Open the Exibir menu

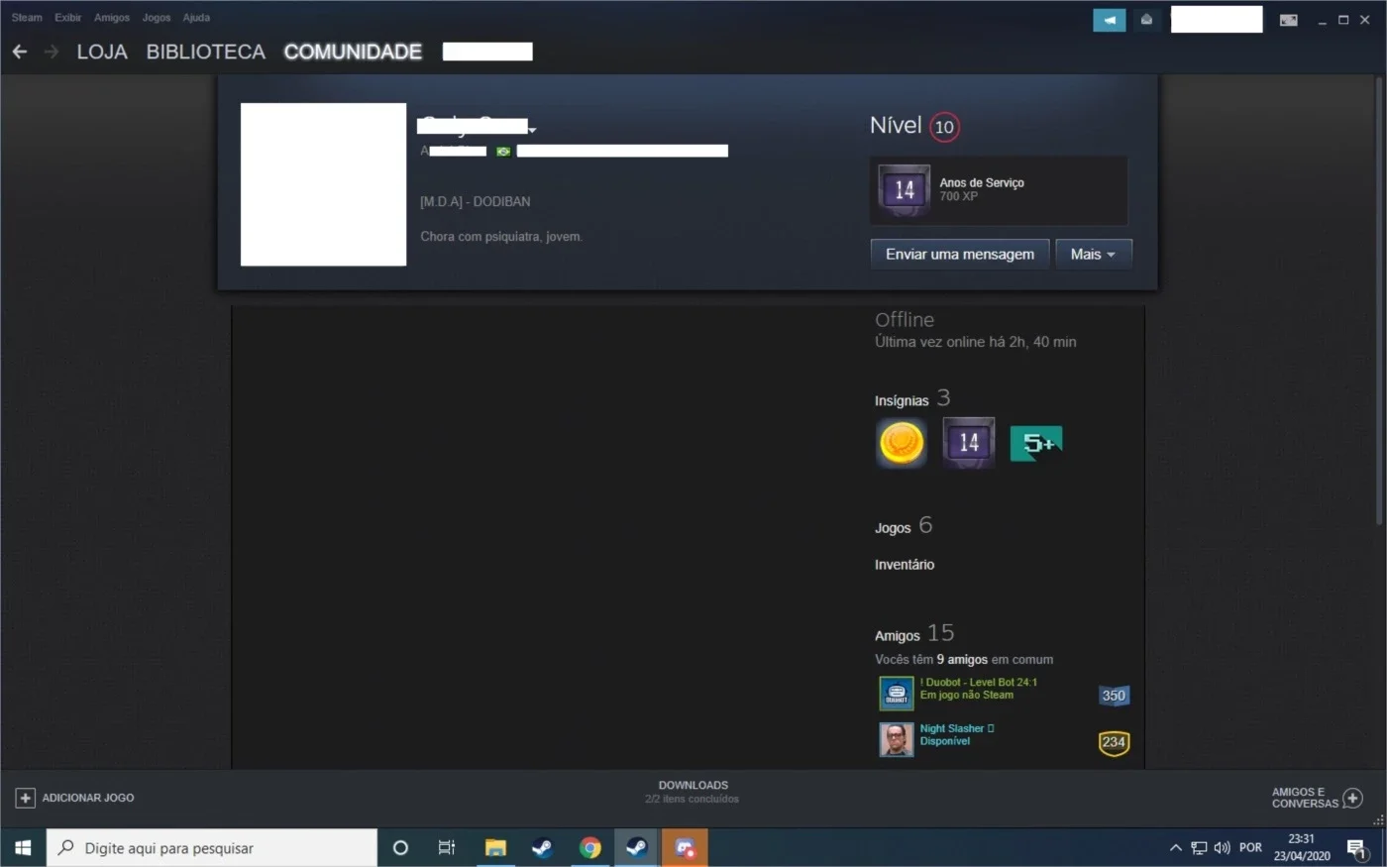[68, 18]
